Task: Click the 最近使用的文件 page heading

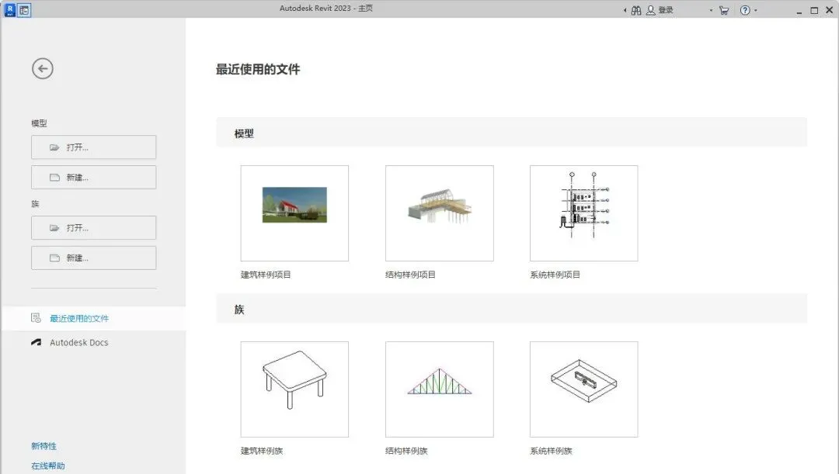Action: tap(258, 69)
